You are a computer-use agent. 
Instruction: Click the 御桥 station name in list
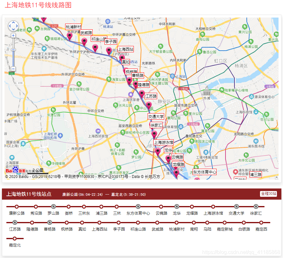(69, 213)
